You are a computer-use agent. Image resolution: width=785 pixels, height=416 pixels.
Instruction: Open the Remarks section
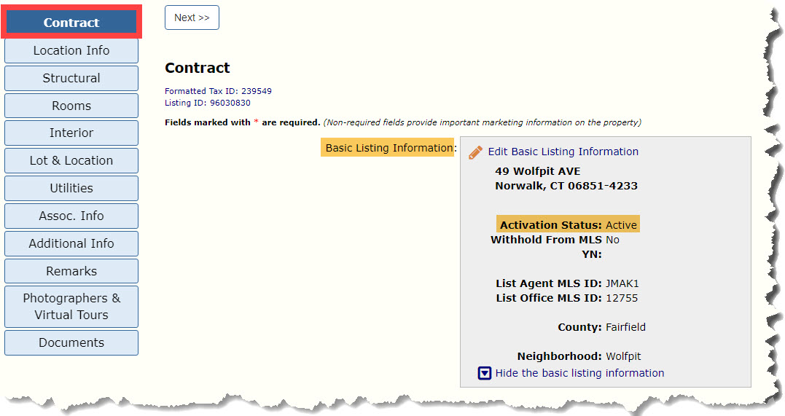click(71, 271)
